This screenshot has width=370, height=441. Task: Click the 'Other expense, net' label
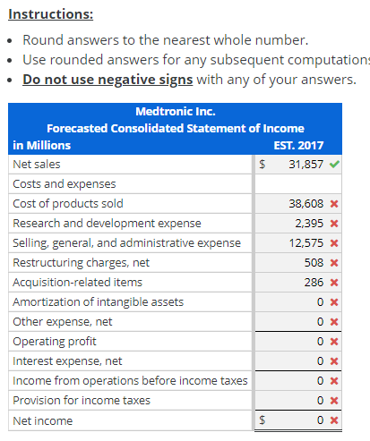(x=63, y=322)
